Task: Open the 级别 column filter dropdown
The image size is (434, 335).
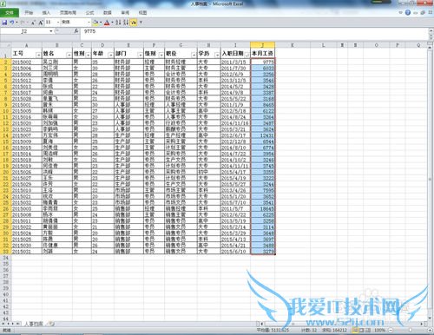Action: click(161, 55)
